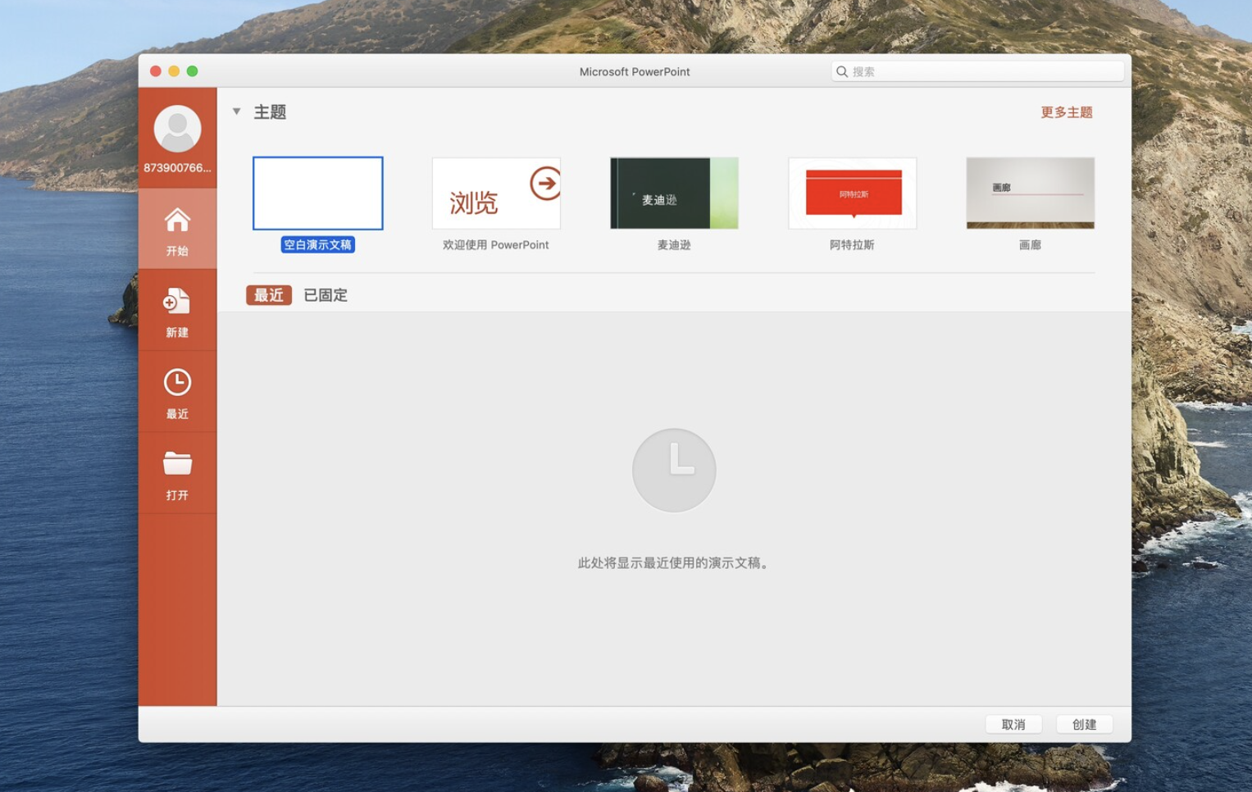This screenshot has height=792, width=1252.
Task: Open 更多主题 to browse more themes
Action: pos(1065,112)
